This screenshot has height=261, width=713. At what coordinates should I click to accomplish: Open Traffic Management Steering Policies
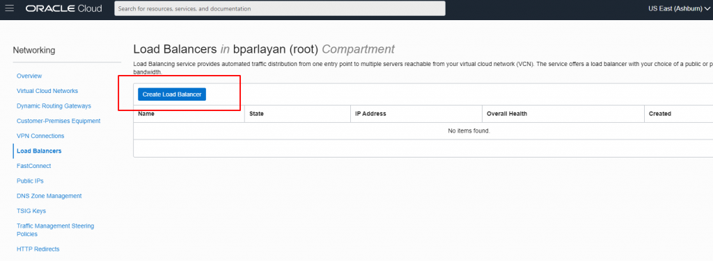pyautogui.click(x=56, y=230)
